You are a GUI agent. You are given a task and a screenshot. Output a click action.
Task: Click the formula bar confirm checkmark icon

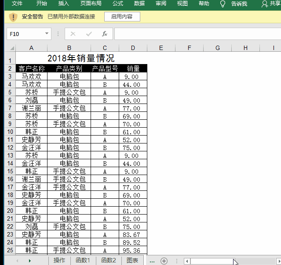click(89, 34)
